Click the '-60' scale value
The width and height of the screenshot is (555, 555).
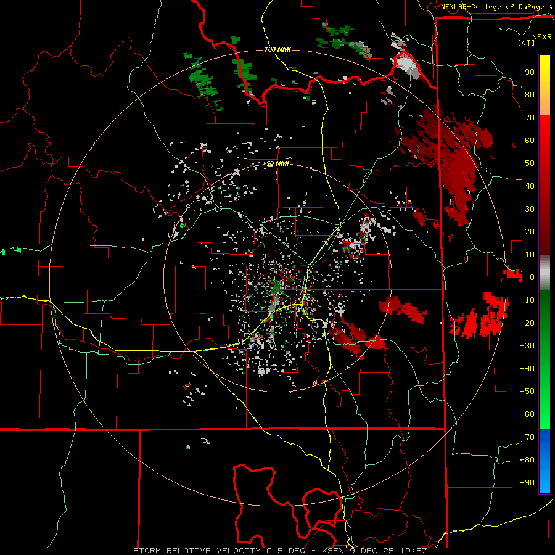[527, 414]
